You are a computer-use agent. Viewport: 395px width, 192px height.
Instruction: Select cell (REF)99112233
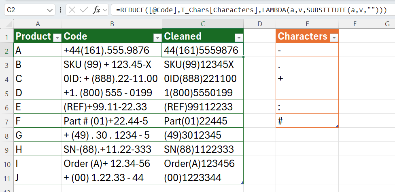203,106
